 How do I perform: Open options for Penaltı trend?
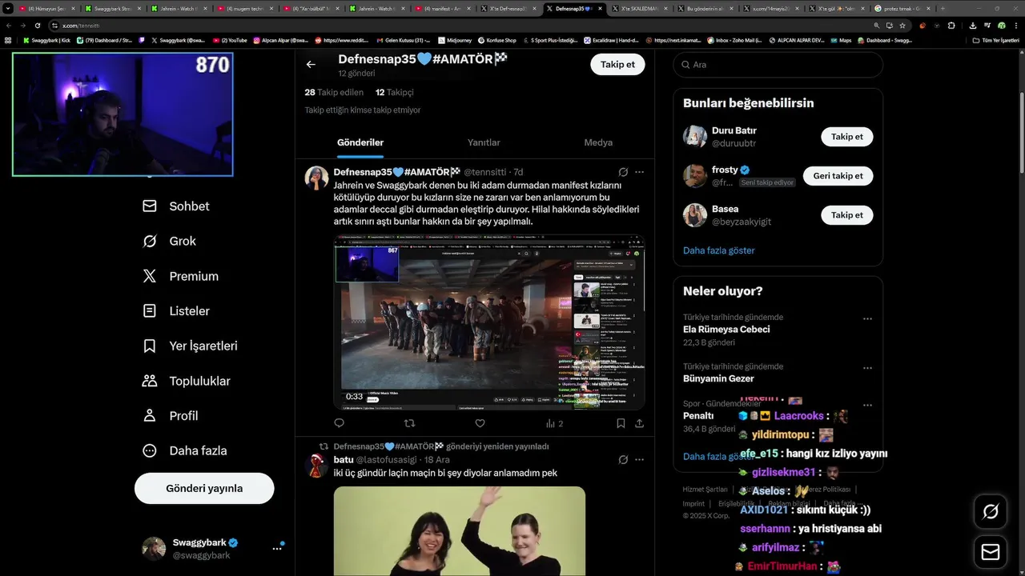tap(867, 405)
